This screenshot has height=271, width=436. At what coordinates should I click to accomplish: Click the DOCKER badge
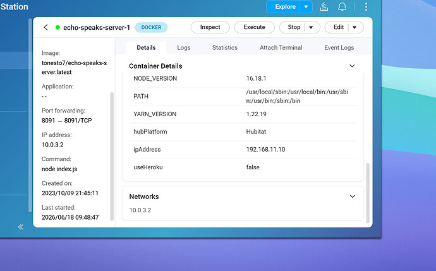(x=151, y=27)
